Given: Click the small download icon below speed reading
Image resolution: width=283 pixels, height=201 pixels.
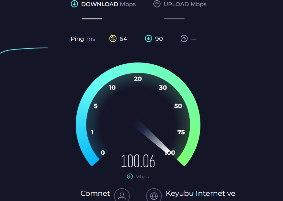Looking at the screenshot, I should coord(130,176).
